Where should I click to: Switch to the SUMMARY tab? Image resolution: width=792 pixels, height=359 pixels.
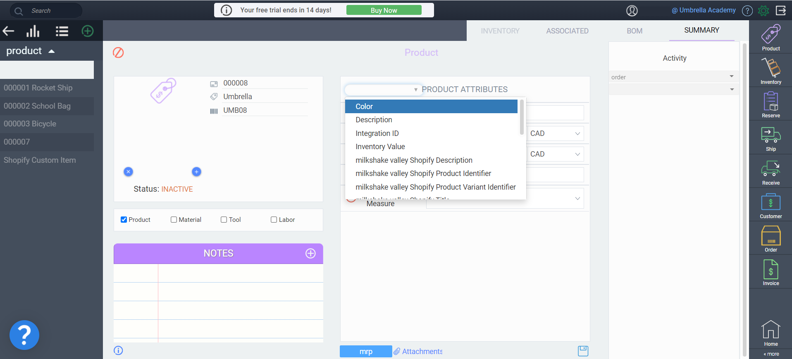tap(701, 30)
